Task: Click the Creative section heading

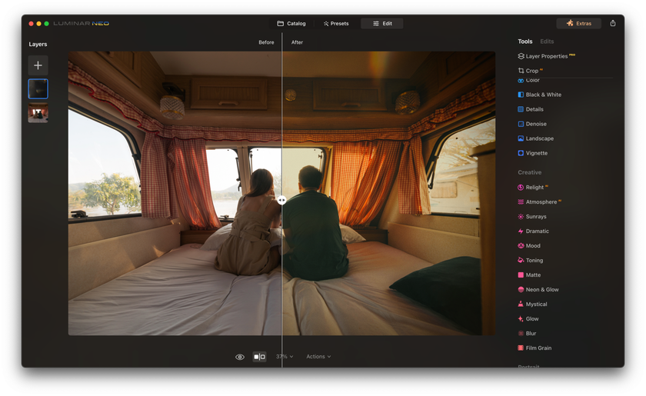Action: pyautogui.click(x=529, y=172)
